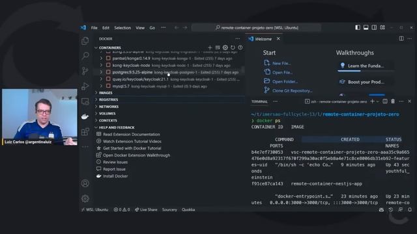Refresh the Containers list
This screenshot has height=234, width=417.
233,47
